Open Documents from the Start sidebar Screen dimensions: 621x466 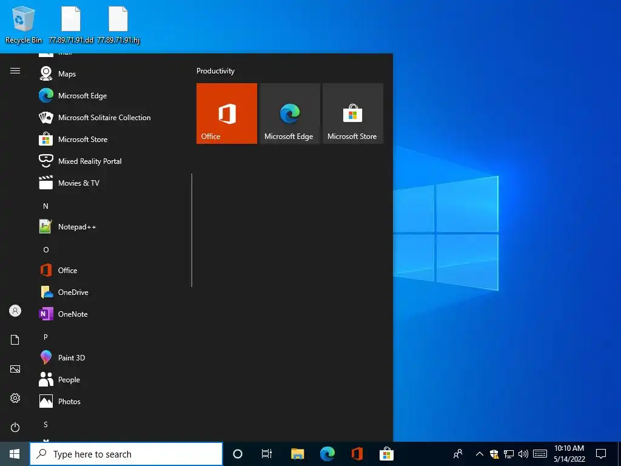[15, 340]
